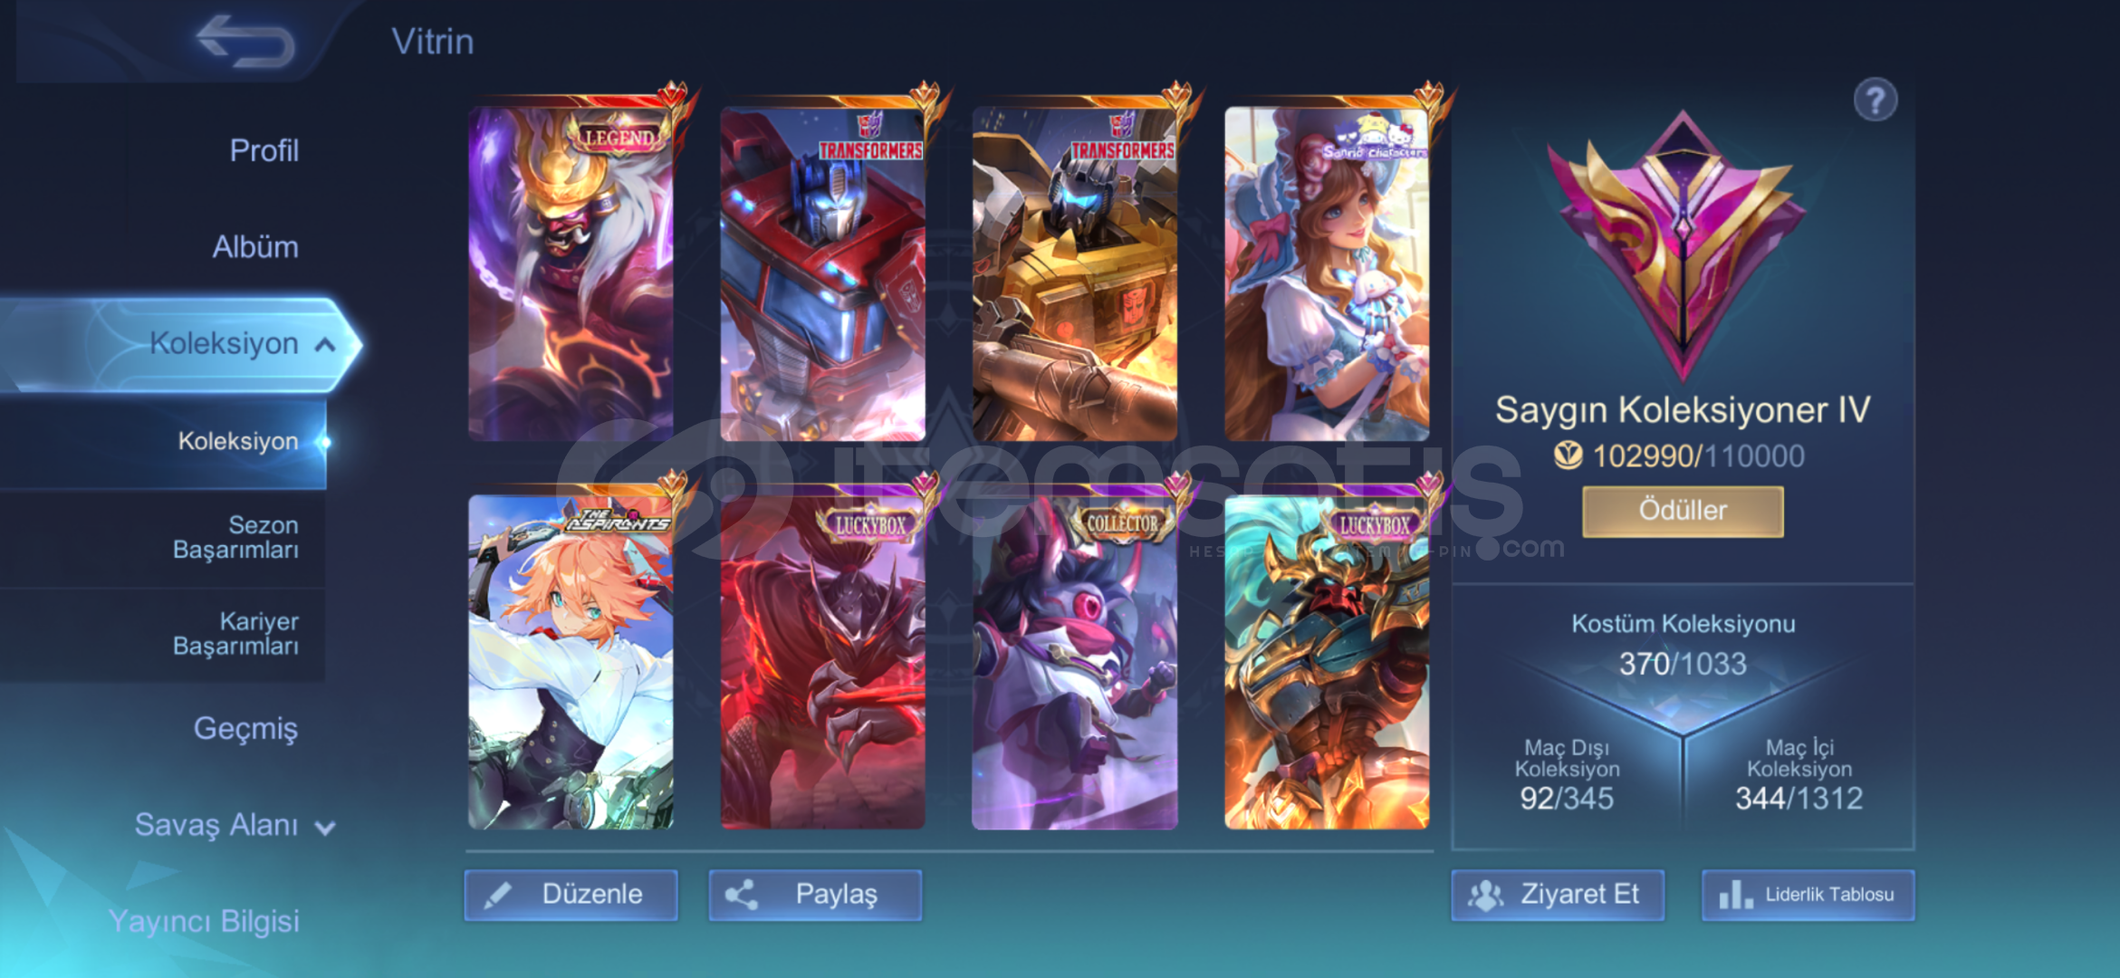Viewport: 2120px width, 978px height.
Task: Select the Optimus Prime Transformers skin card
Action: (822, 273)
